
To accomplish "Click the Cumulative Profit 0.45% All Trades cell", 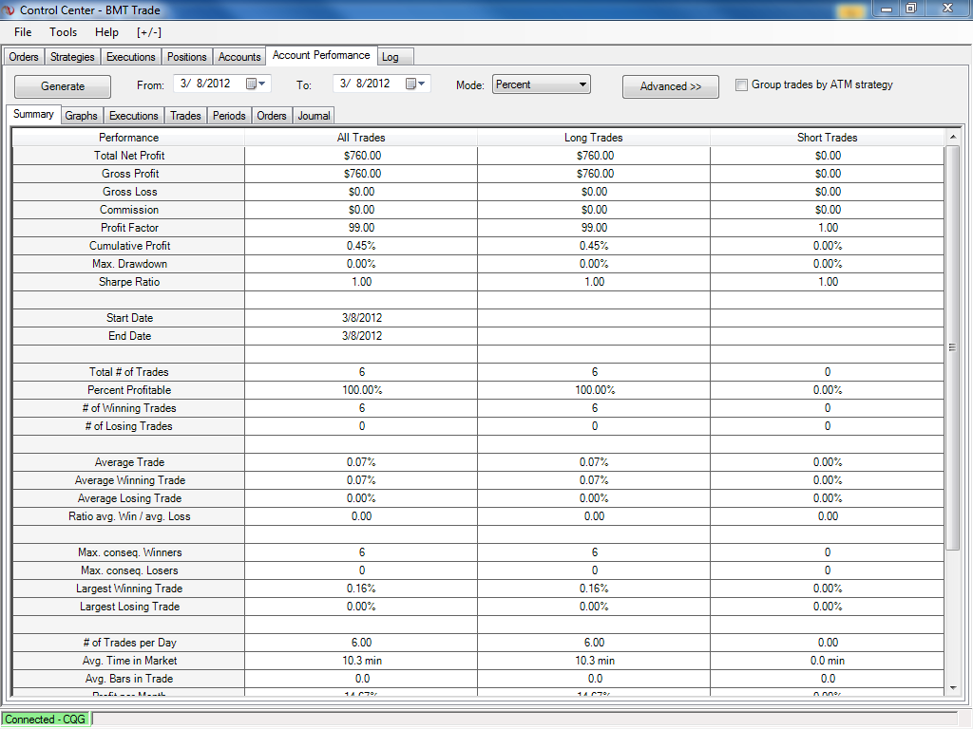I will [x=361, y=246].
